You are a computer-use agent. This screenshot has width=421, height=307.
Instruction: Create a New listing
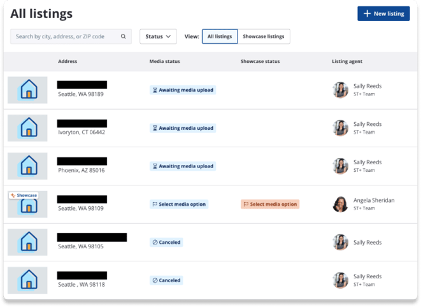click(x=383, y=13)
